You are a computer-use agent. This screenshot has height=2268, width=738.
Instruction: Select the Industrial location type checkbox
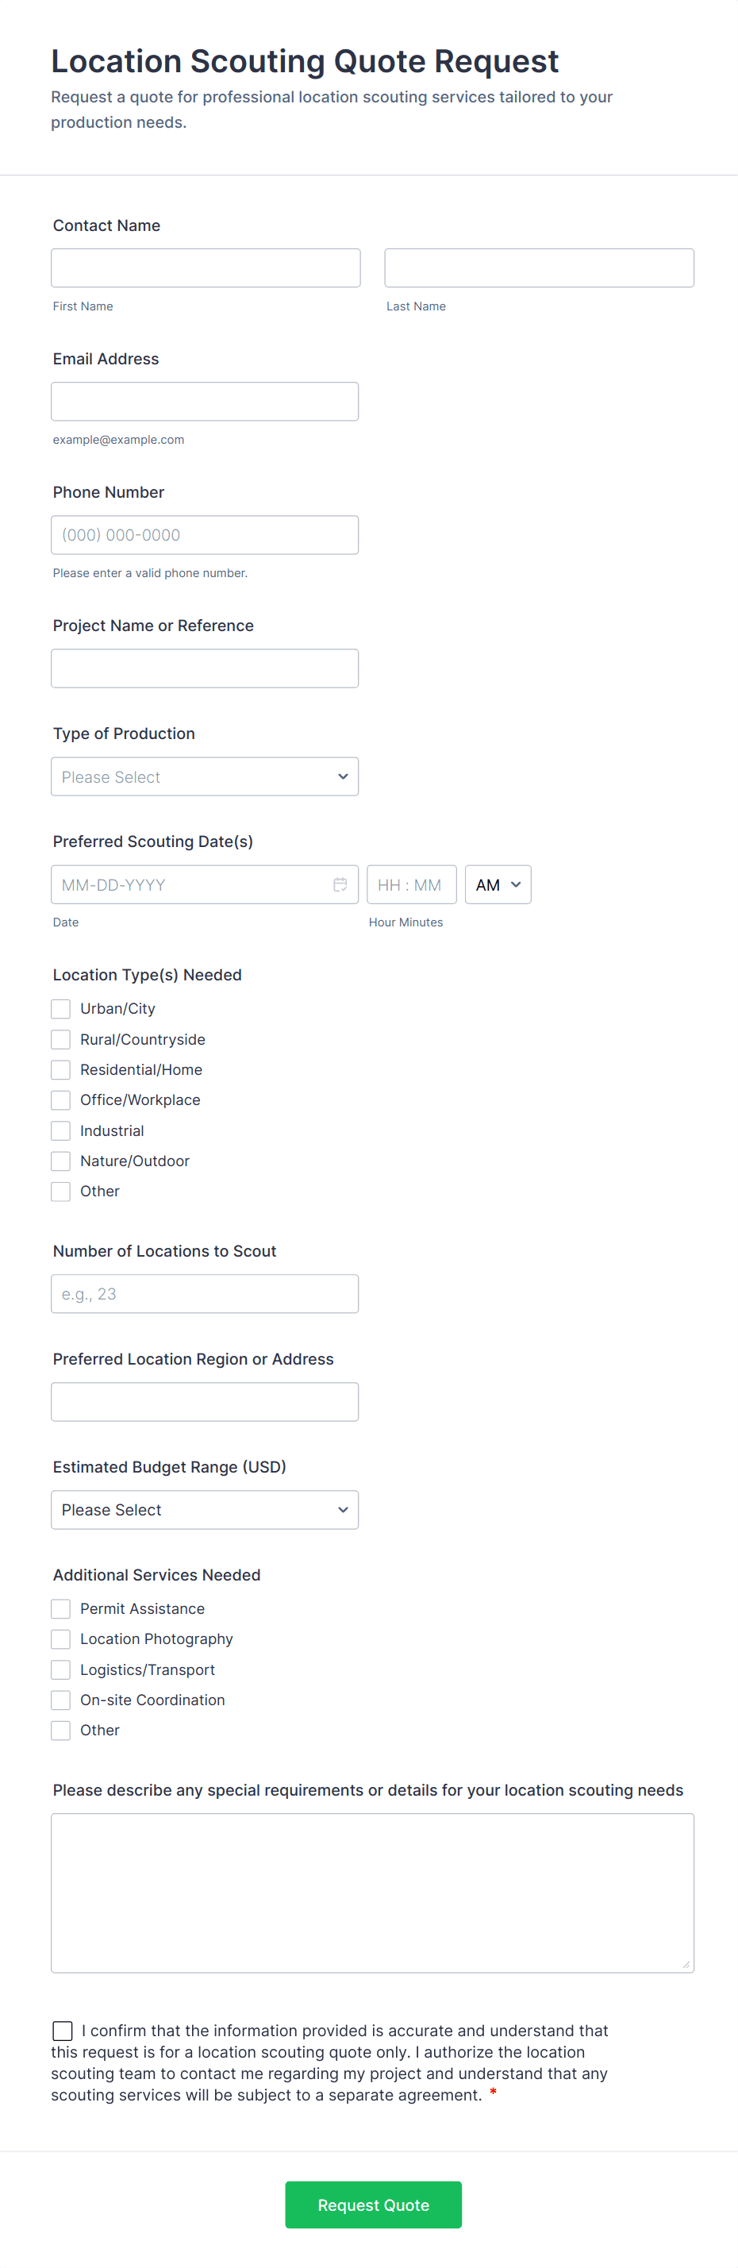[x=60, y=1131]
